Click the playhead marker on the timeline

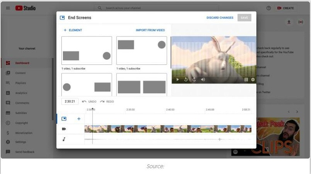click(x=93, y=110)
